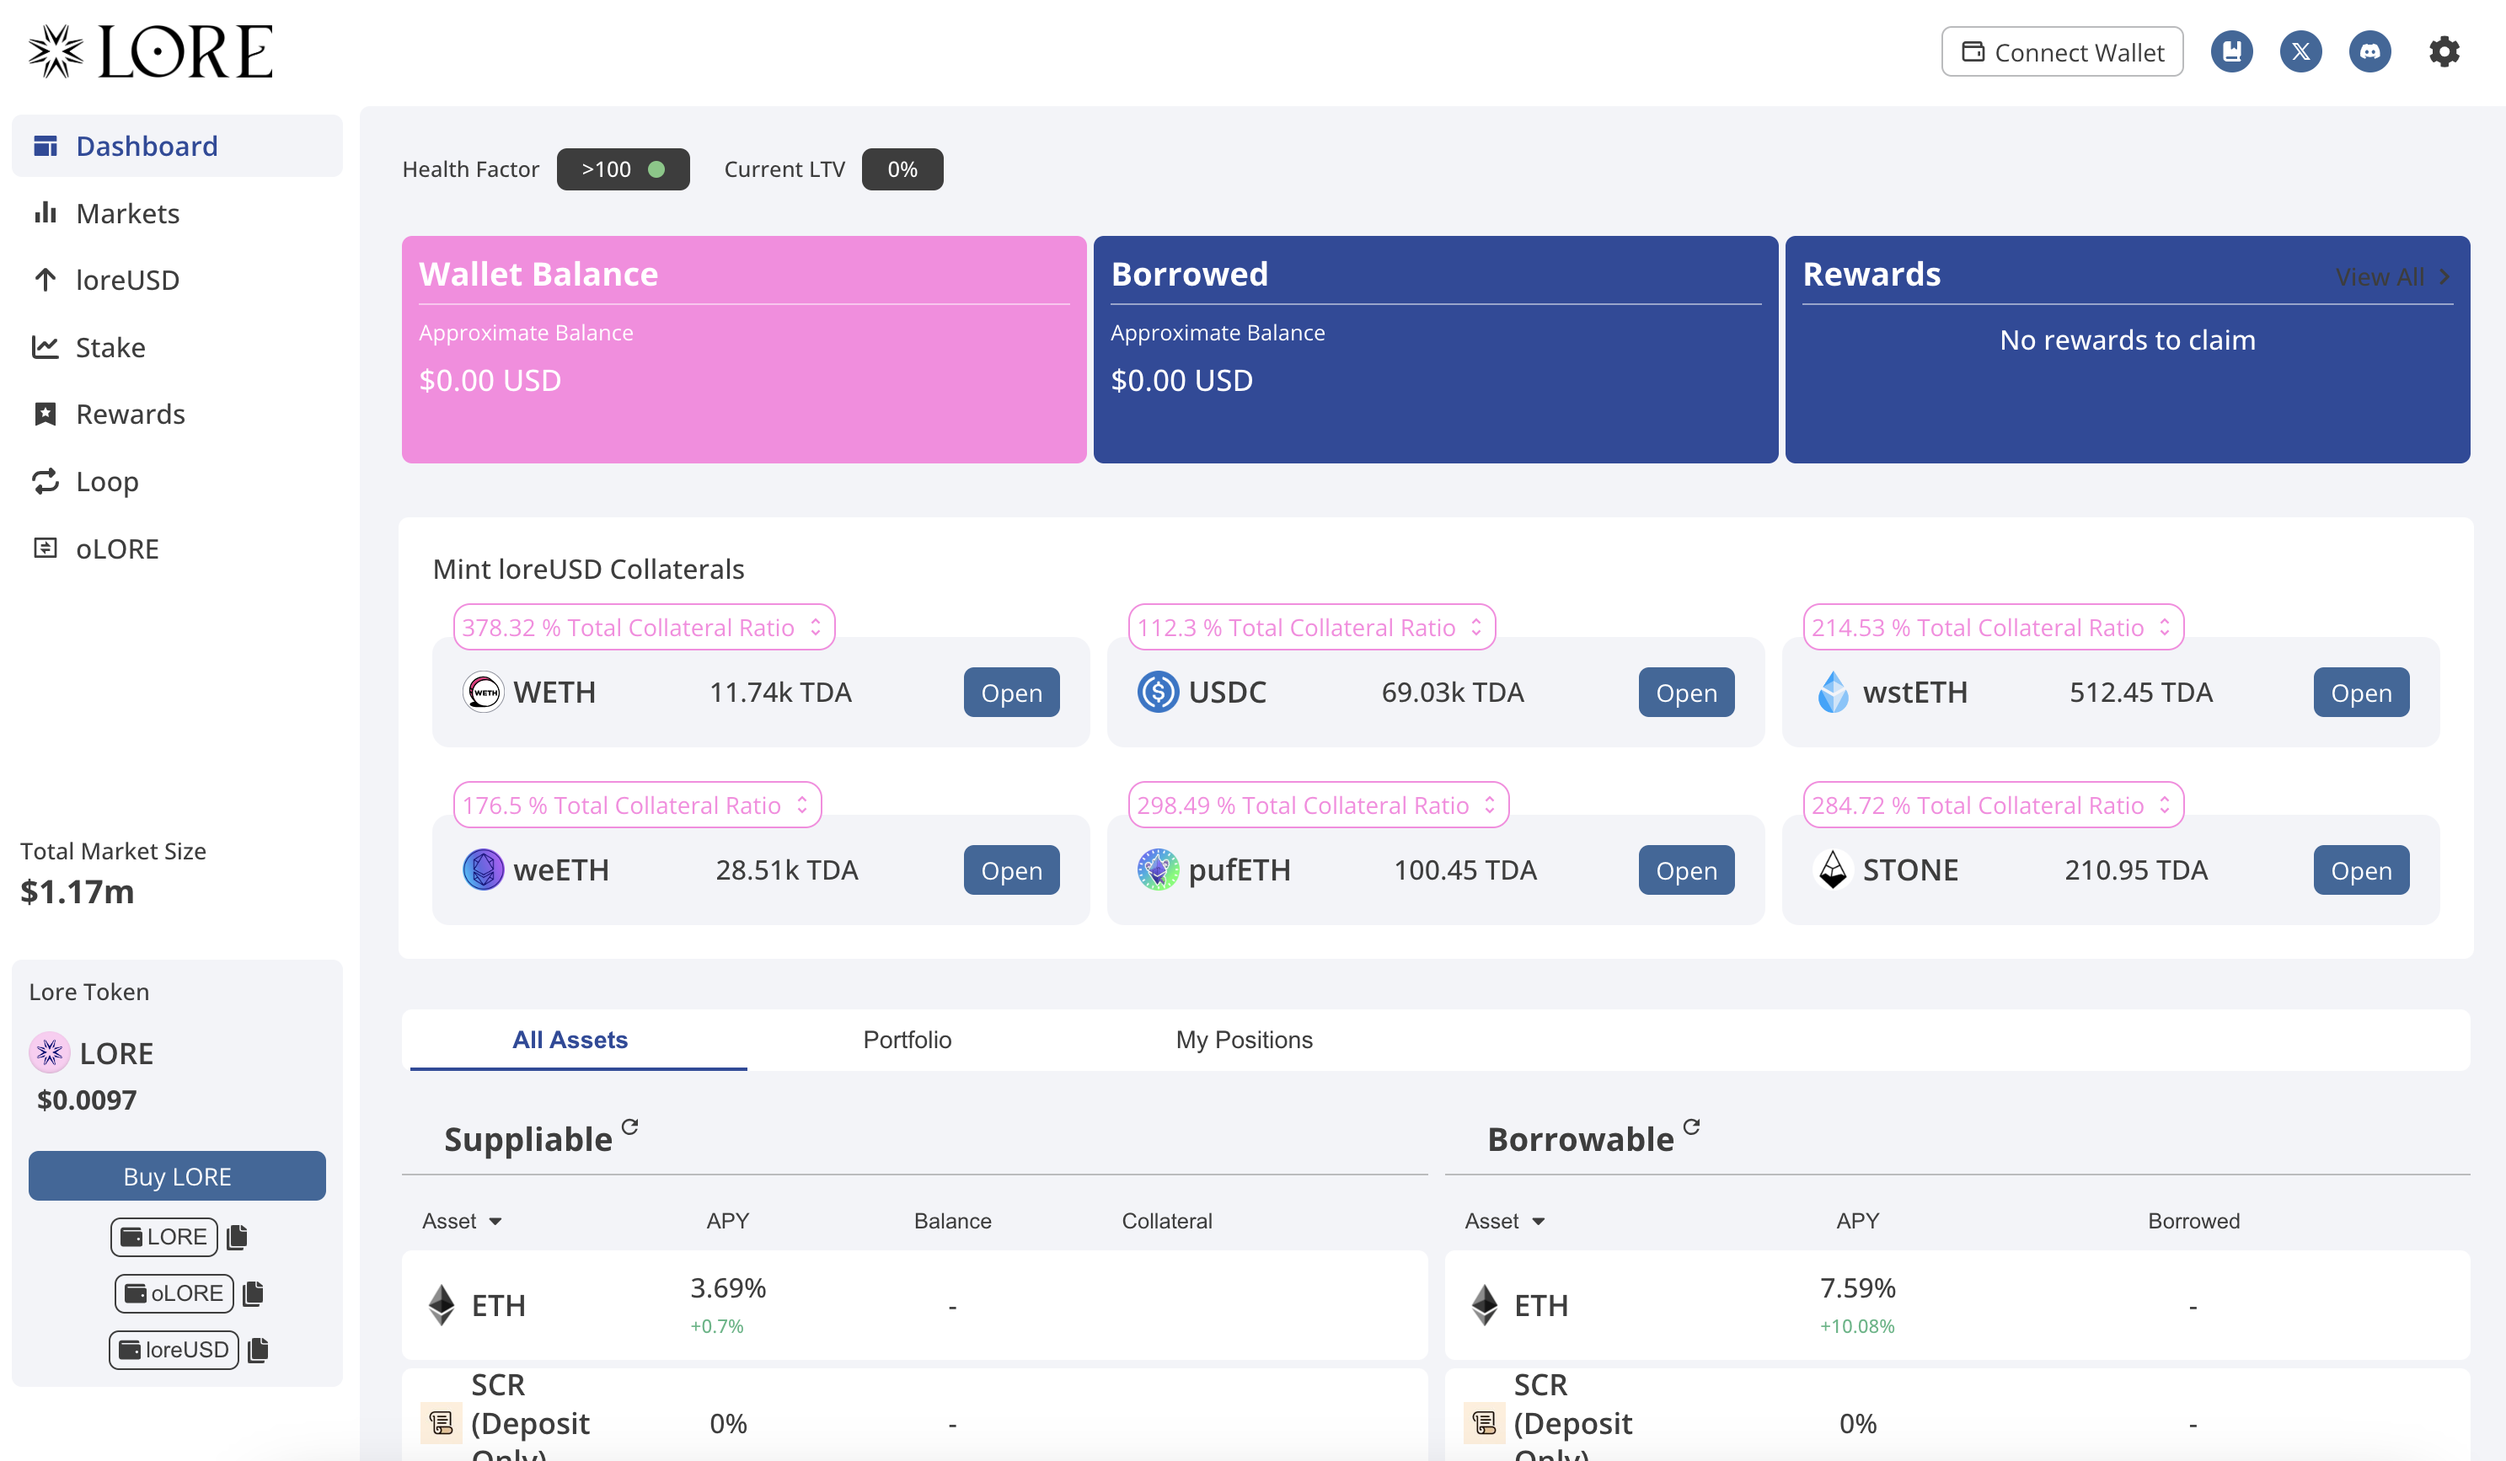Image resolution: width=2506 pixels, height=1461 pixels.
Task: Switch to the Portfolio tab
Action: pyautogui.click(x=907, y=1041)
